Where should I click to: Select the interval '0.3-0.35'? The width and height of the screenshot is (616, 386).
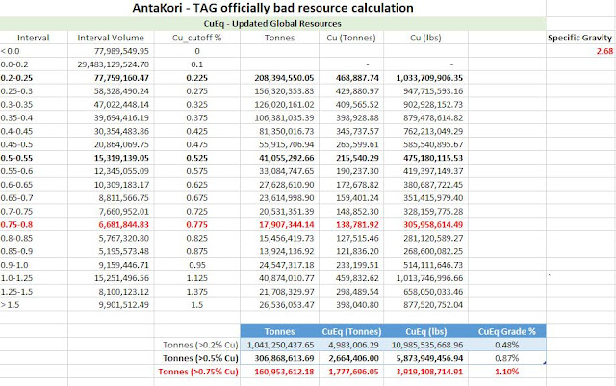(16, 105)
